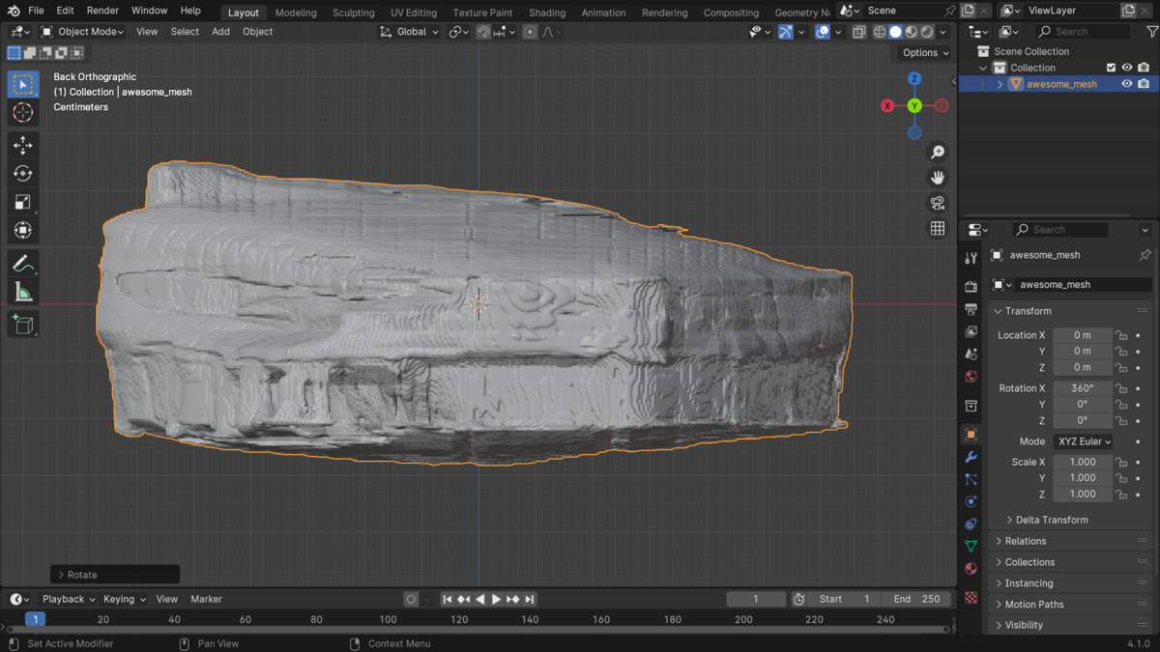Open the viewport Add menu
Image resolution: width=1160 pixels, height=652 pixels.
[220, 32]
